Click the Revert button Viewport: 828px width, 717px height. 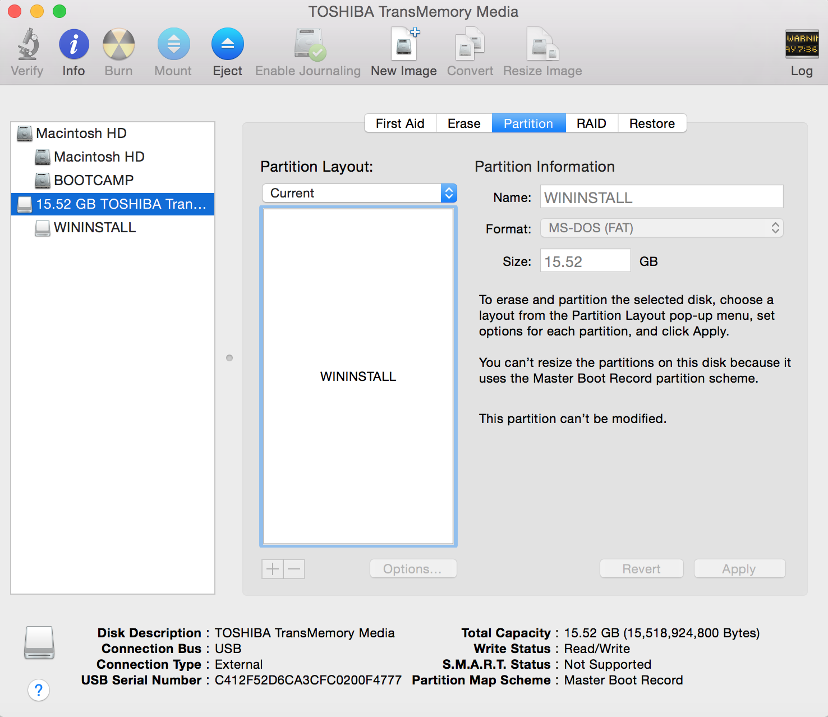click(x=642, y=569)
